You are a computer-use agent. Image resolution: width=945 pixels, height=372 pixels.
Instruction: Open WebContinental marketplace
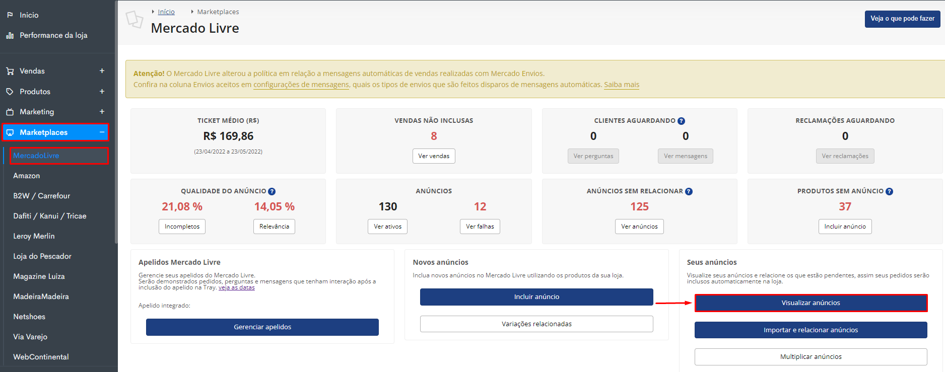(x=41, y=357)
